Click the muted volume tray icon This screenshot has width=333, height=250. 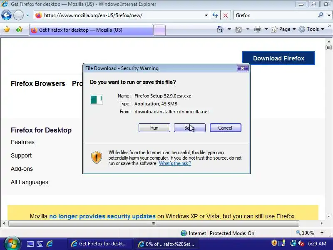tap(301, 243)
